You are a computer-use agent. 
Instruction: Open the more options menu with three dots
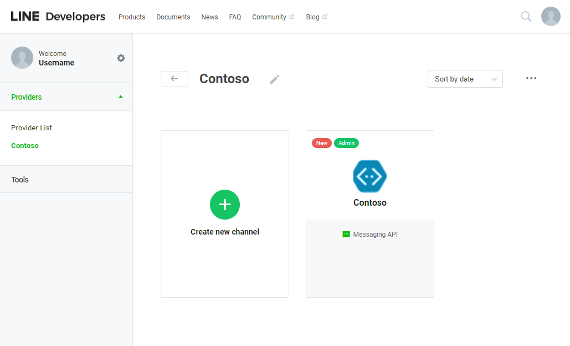tap(531, 78)
